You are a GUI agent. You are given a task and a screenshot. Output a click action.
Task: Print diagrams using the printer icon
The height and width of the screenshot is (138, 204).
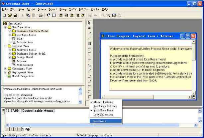pos(41,15)
